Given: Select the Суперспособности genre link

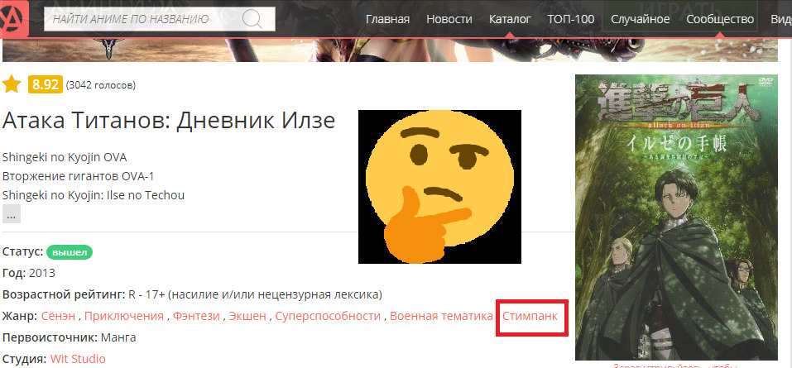Looking at the screenshot, I should pos(328,316).
